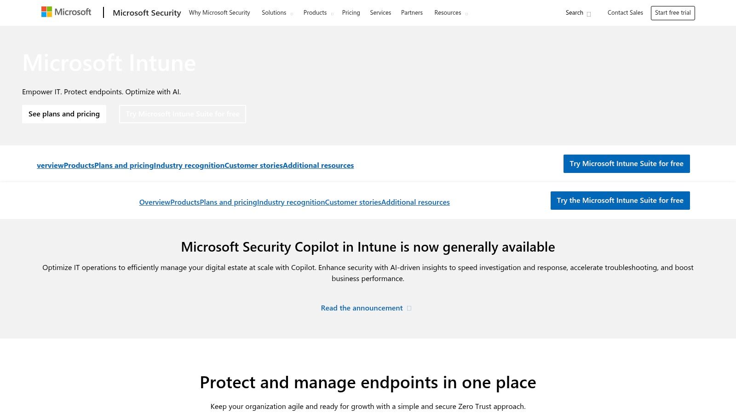This screenshot has height=414, width=736.
Task: Expand the Solutions dropdown
Action: (x=276, y=12)
